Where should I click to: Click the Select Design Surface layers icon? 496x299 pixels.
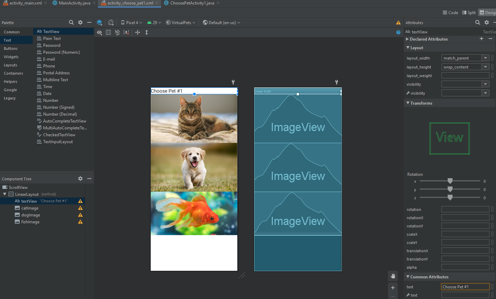pyautogui.click(x=99, y=22)
